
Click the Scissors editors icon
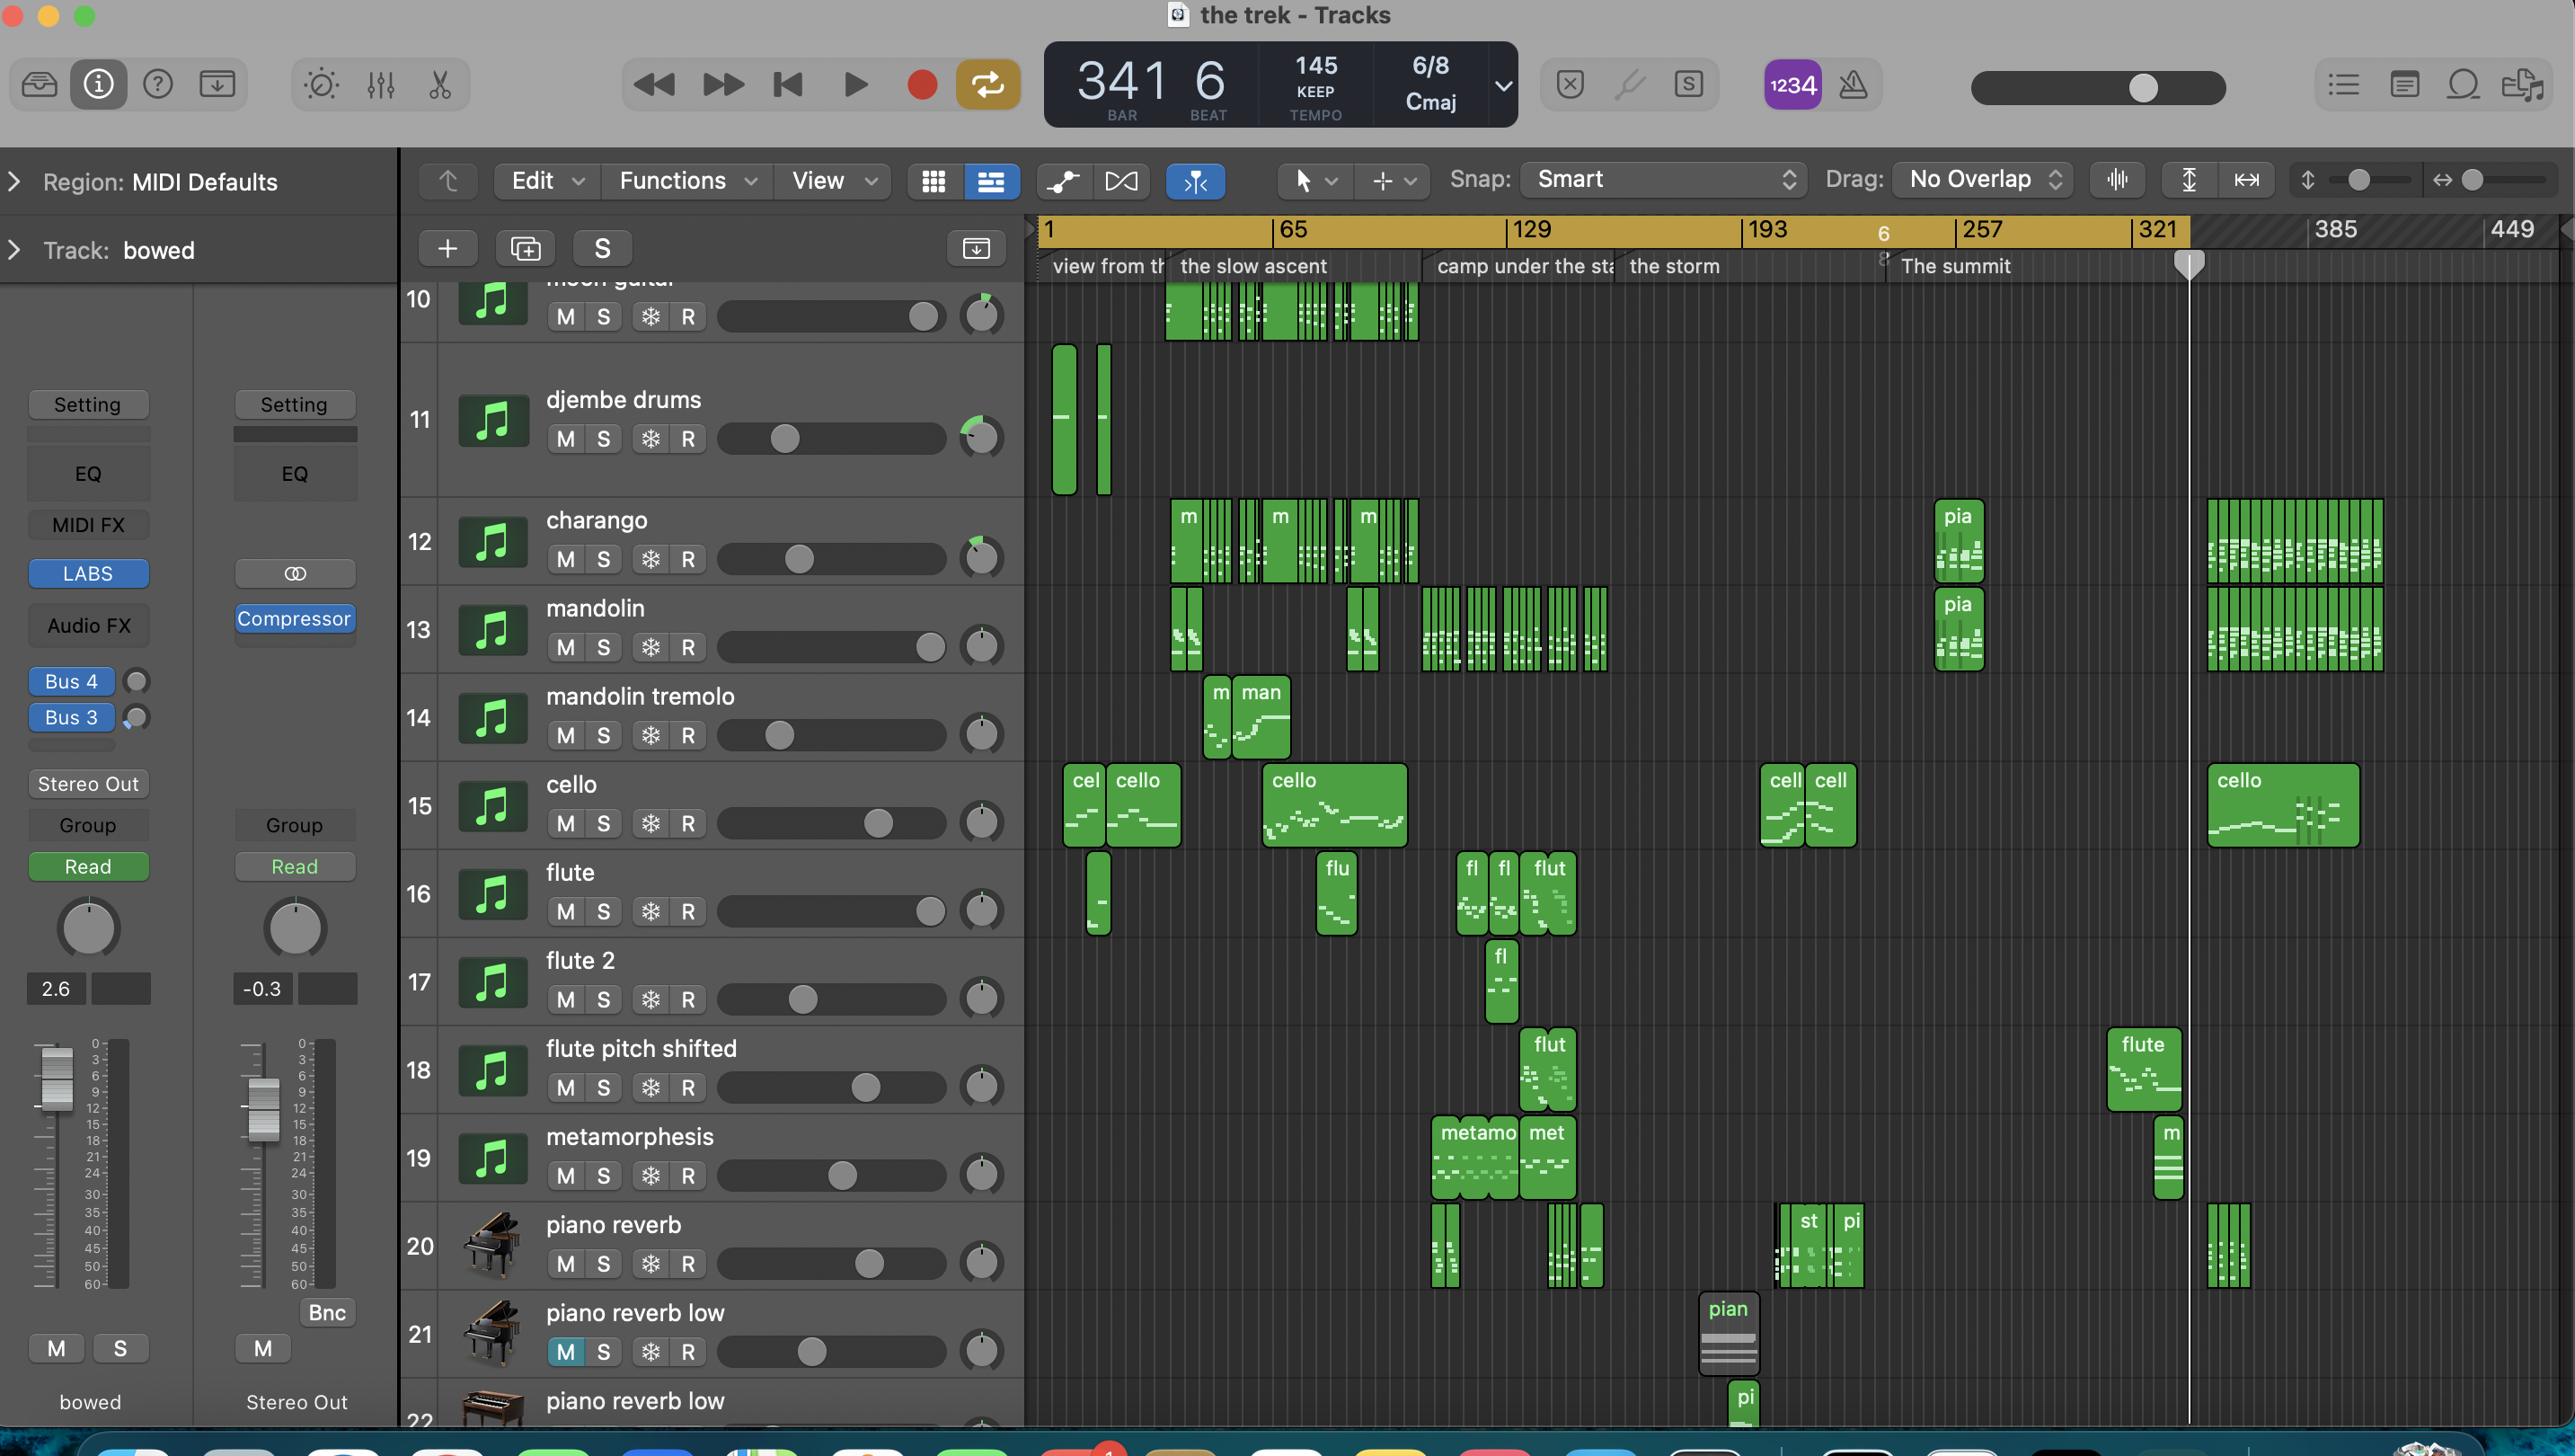click(440, 85)
